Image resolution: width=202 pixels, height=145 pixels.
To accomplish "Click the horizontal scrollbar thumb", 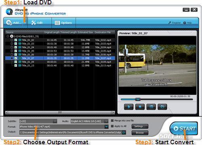I will pyautogui.click(x=60, y=112).
